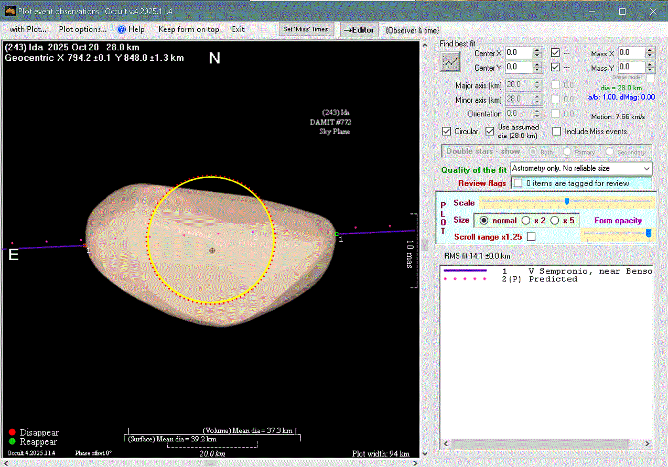Click the Form opacity slider handle
This screenshot has width=668, height=467.
[649, 233]
